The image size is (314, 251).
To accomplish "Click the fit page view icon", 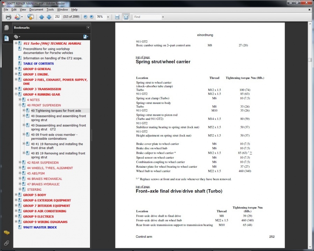I will pyautogui.click(x=126, y=17).
